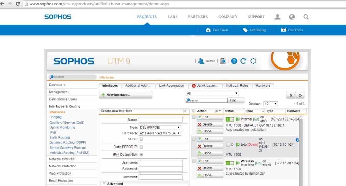Open the clipboard notes icon in UTM header
The image size is (346, 186).
(223, 61)
